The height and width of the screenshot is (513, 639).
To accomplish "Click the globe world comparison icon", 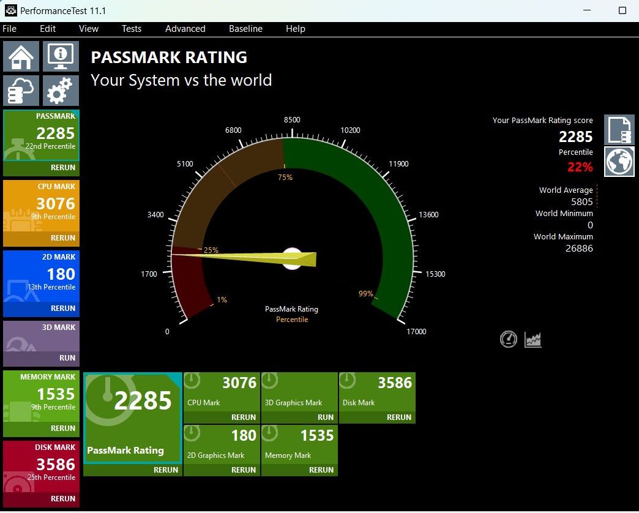I will [x=619, y=162].
